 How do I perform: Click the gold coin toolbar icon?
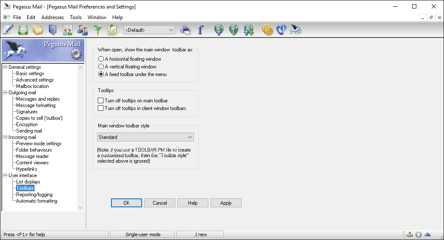point(267,30)
